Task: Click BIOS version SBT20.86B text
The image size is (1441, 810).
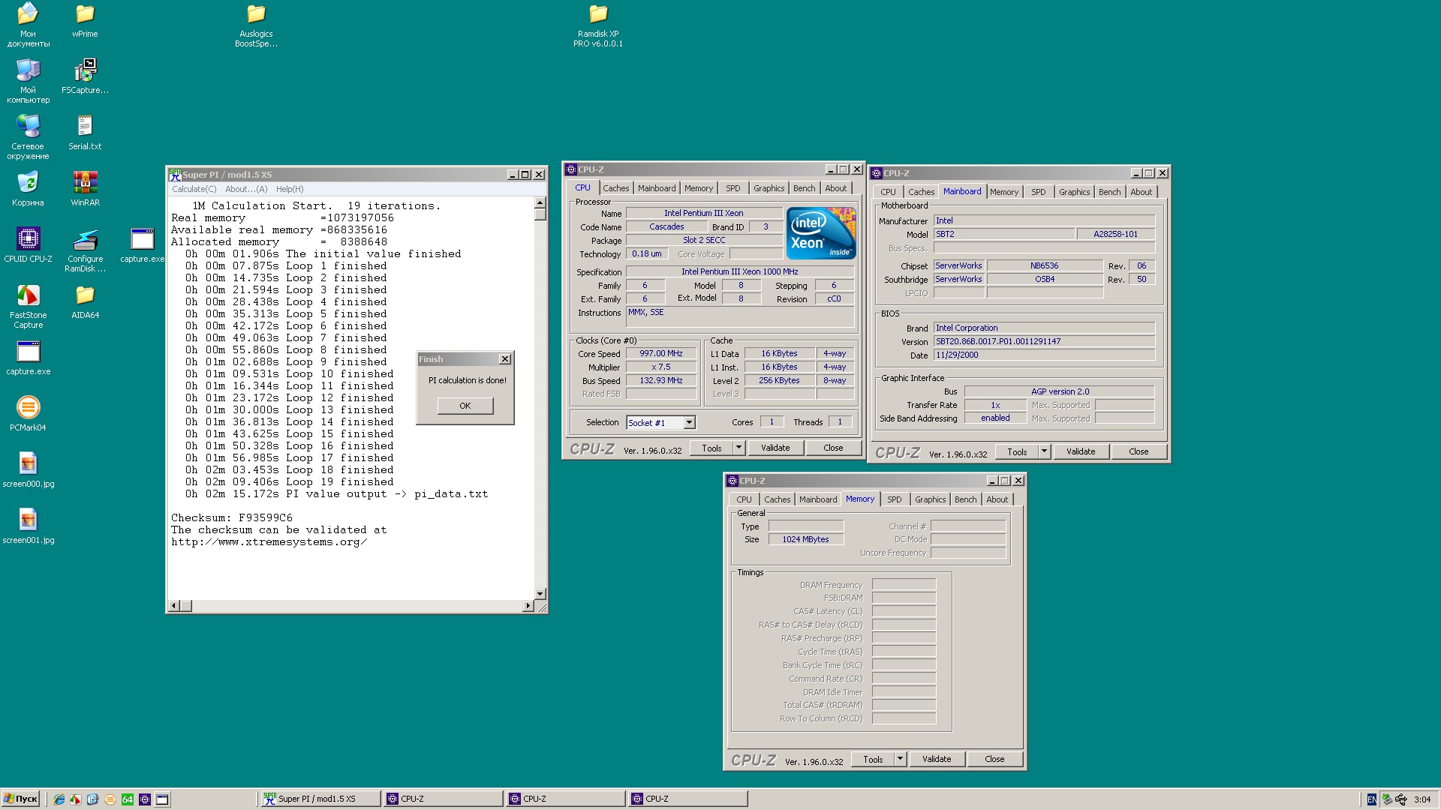Action: click(x=1044, y=341)
